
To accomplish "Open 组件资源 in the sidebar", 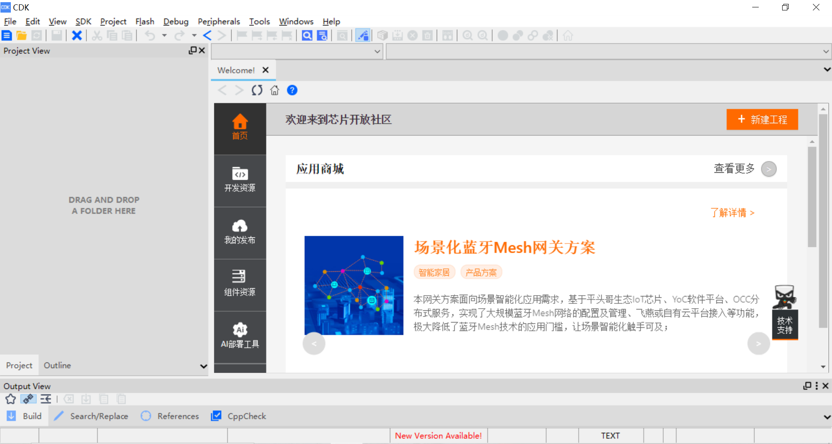I will pyautogui.click(x=240, y=285).
